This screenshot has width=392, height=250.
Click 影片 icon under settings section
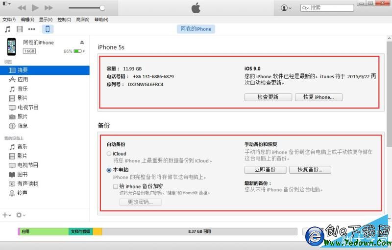(12, 98)
